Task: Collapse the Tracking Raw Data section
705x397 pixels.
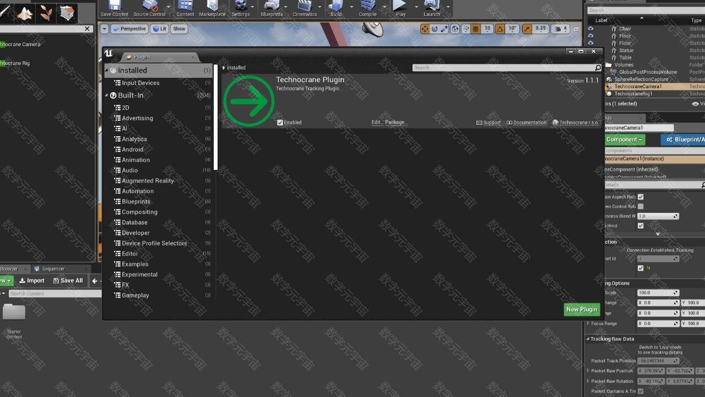Action: tap(588, 339)
